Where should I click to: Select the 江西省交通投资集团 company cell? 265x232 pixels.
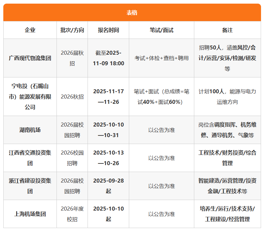[30, 158]
